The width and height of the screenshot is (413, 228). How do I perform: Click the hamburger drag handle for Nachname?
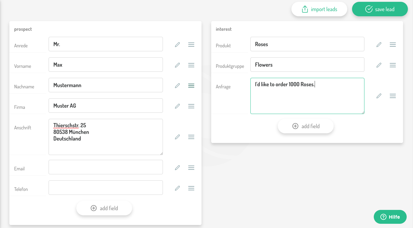(x=191, y=86)
